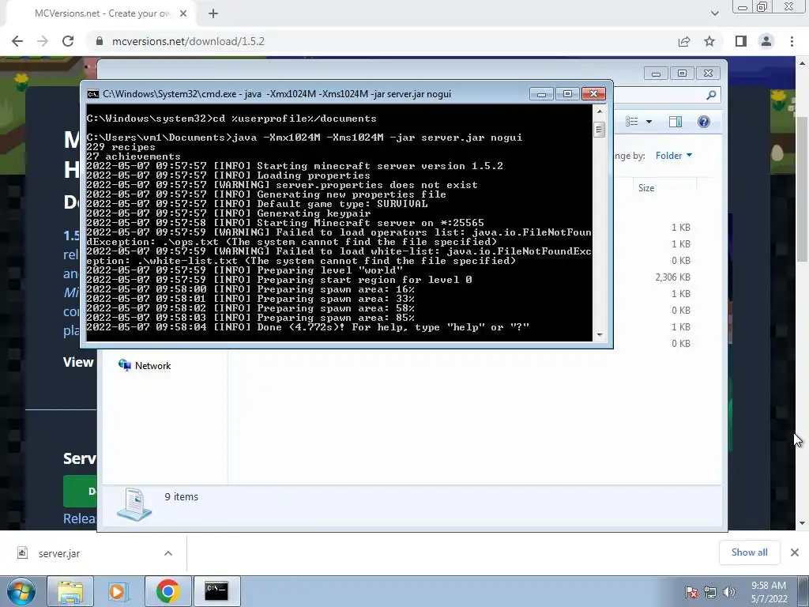Image resolution: width=809 pixels, height=607 pixels.
Task: Close the MCVersions.net tab
Action: tap(183, 13)
